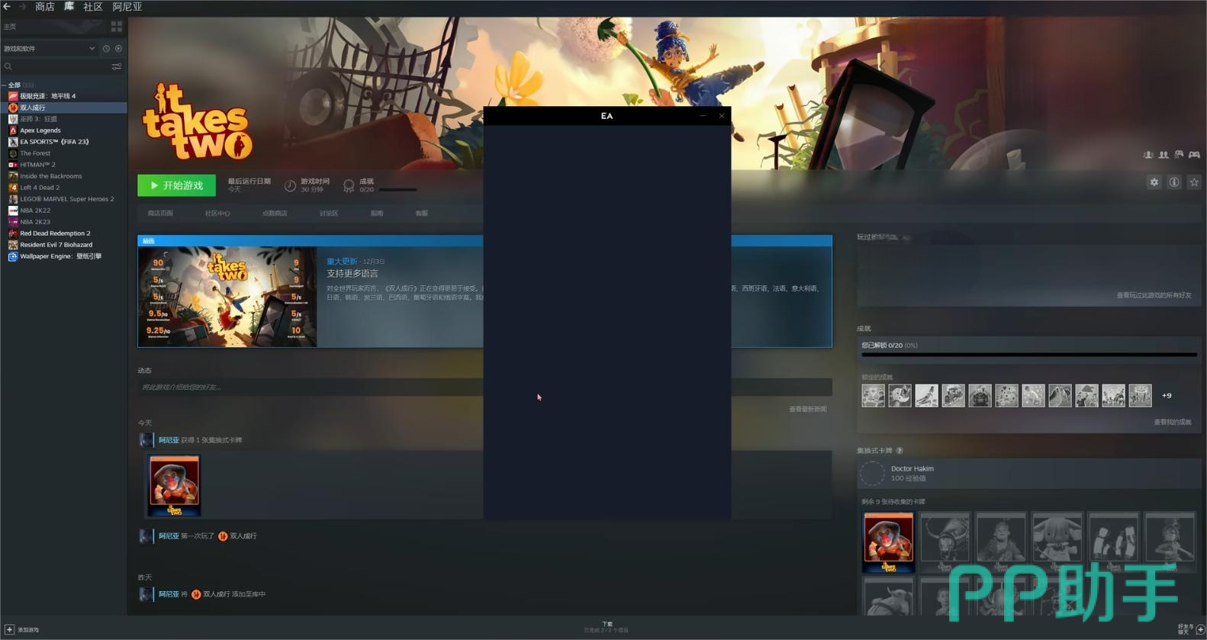Click the +9 more achievements indicator

[1167, 396]
